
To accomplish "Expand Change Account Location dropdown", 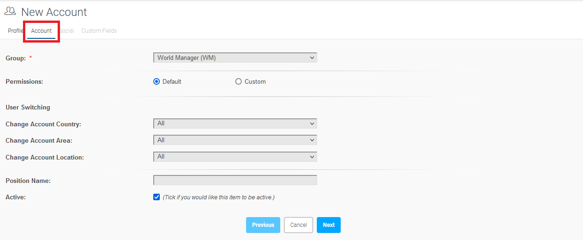I will [x=235, y=157].
